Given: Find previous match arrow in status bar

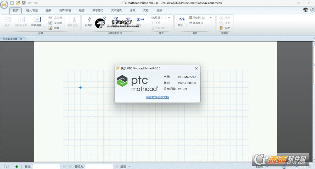Looking at the screenshot, I should (x=64, y=166).
